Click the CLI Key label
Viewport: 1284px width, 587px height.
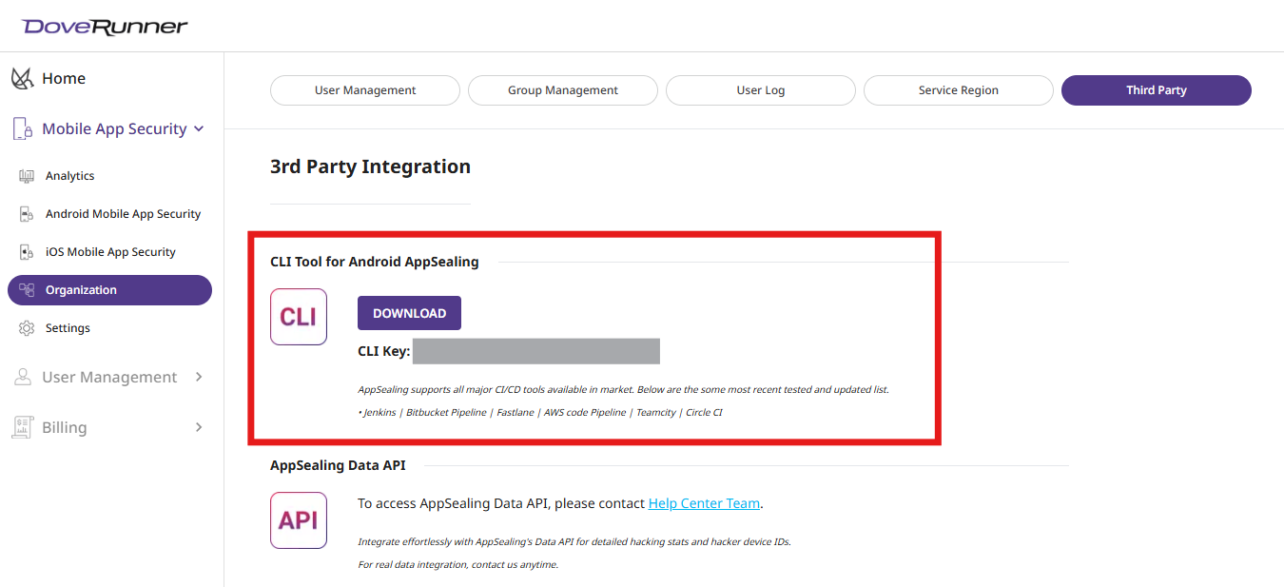[x=384, y=351]
